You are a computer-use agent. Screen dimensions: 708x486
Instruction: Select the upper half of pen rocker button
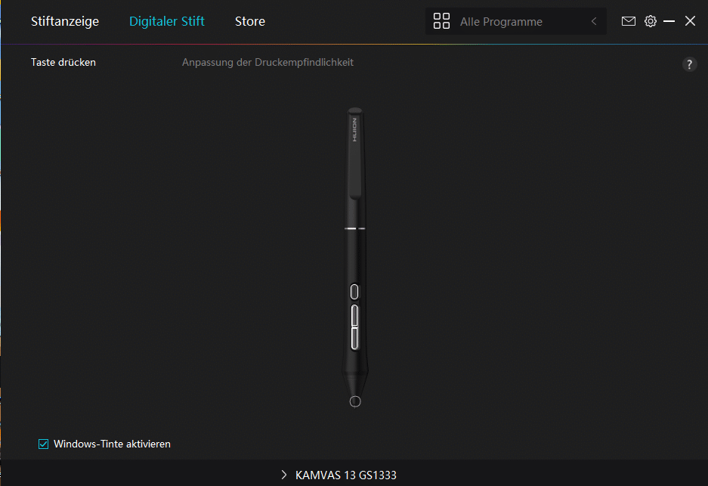coord(354,316)
